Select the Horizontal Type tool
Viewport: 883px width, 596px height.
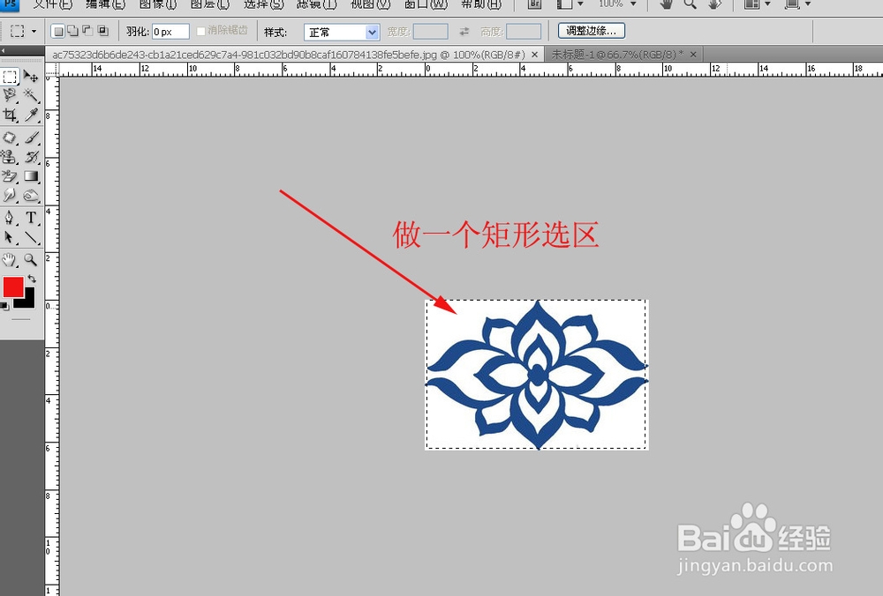tap(31, 218)
